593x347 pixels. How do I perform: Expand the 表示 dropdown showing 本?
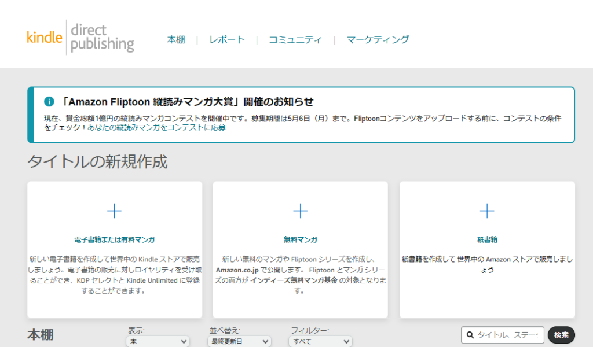point(158,342)
